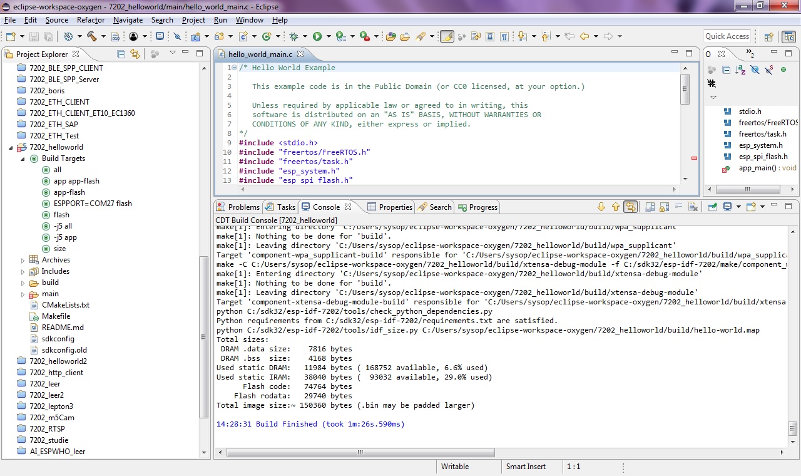The height and width of the screenshot is (476, 801).
Task: Click Open Perspective icon next to Quick Access
Action: (769, 36)
